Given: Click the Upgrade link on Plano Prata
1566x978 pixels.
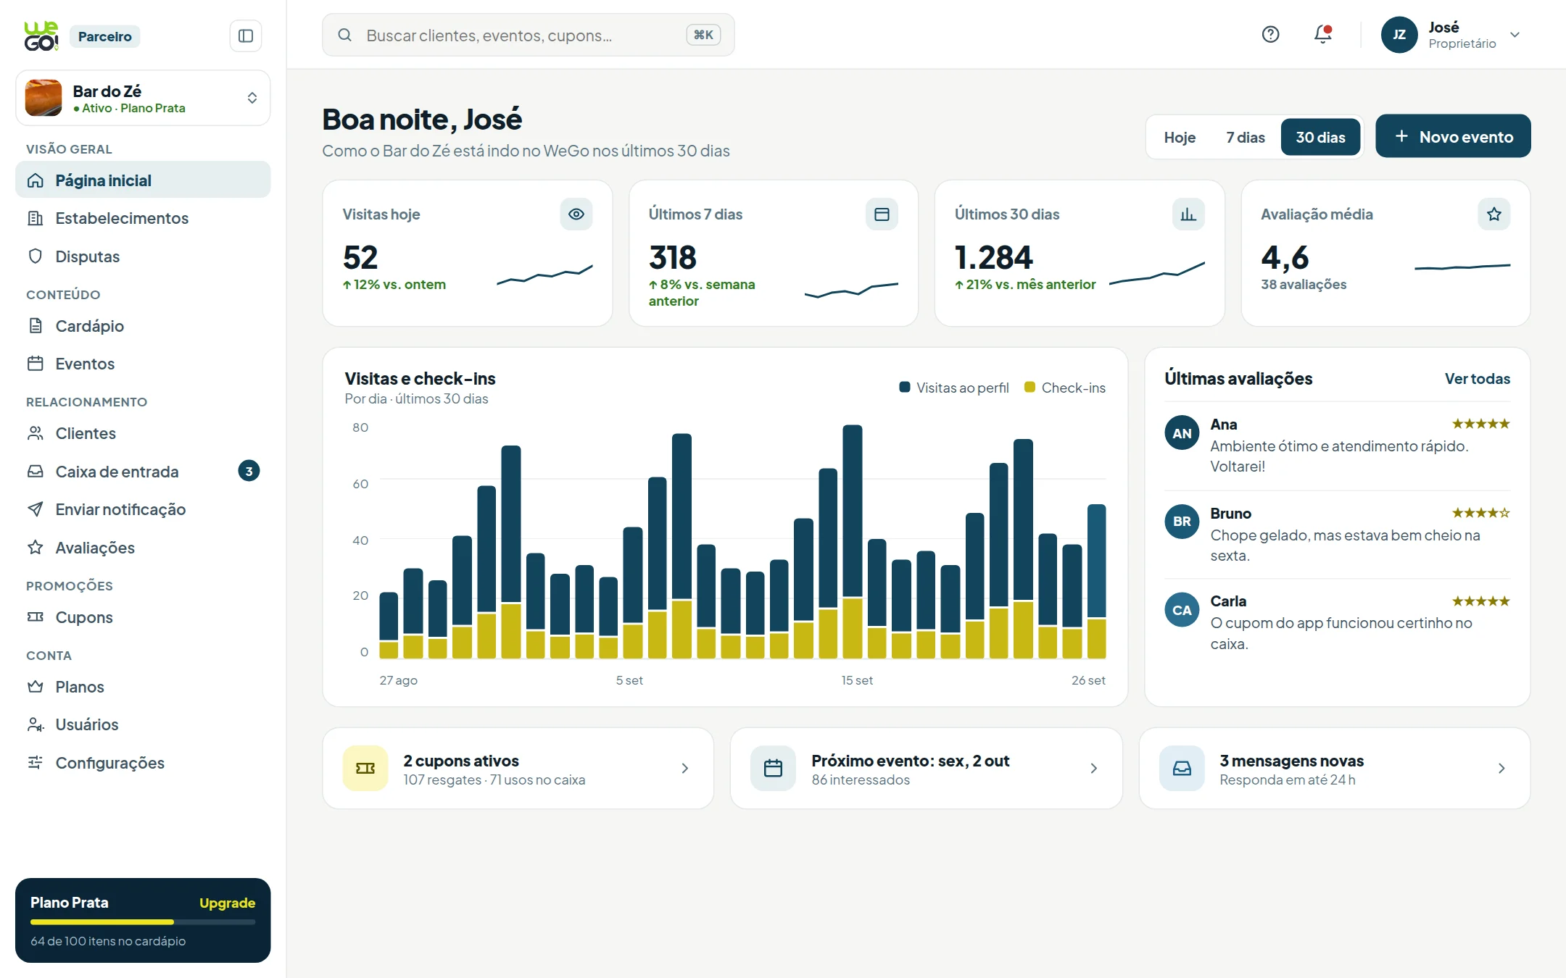Looking at the screenshot, I should pyautogui.click(x=228, y=903).
